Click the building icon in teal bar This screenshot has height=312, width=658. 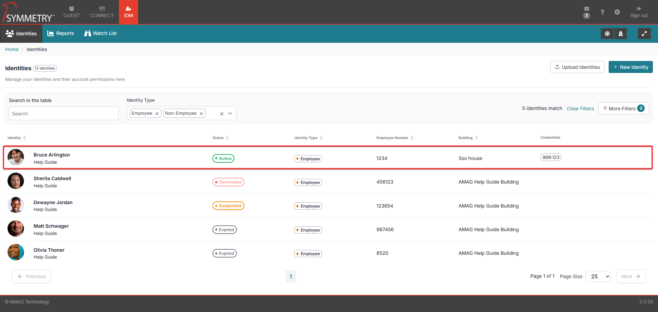(620, 34)
